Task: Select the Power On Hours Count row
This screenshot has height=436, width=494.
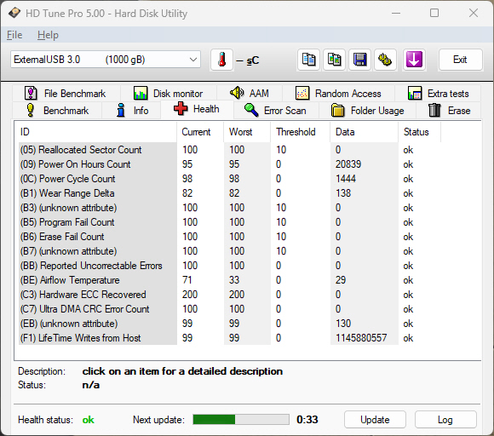Action: click(x=230, y=164)
